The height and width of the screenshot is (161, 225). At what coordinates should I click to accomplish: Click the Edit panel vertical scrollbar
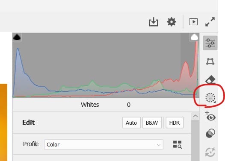[x=195, y=141]
